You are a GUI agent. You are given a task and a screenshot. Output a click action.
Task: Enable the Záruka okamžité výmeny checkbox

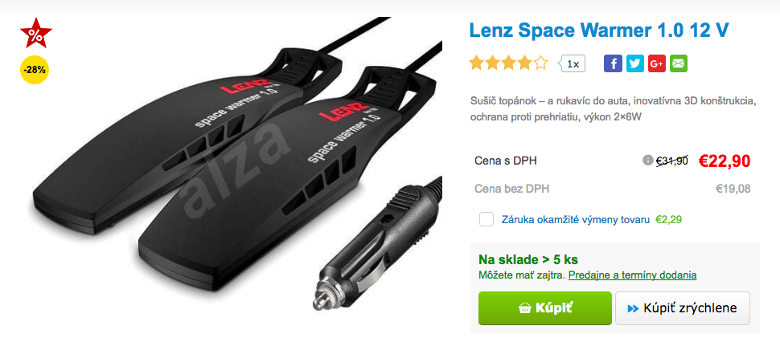[486, 219]
